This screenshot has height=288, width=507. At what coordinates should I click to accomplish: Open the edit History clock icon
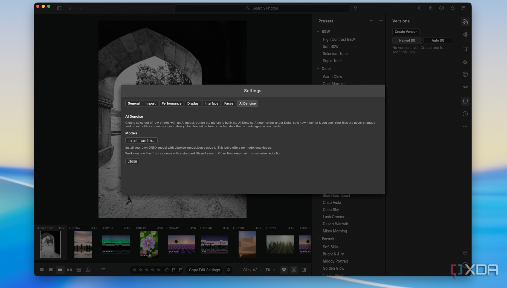click(x=465, y=114)
